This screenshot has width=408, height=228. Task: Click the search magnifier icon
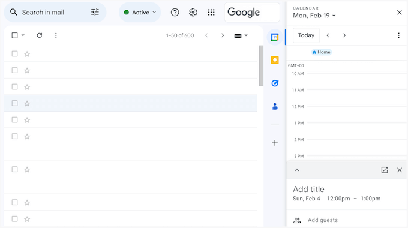pos(14,12)
